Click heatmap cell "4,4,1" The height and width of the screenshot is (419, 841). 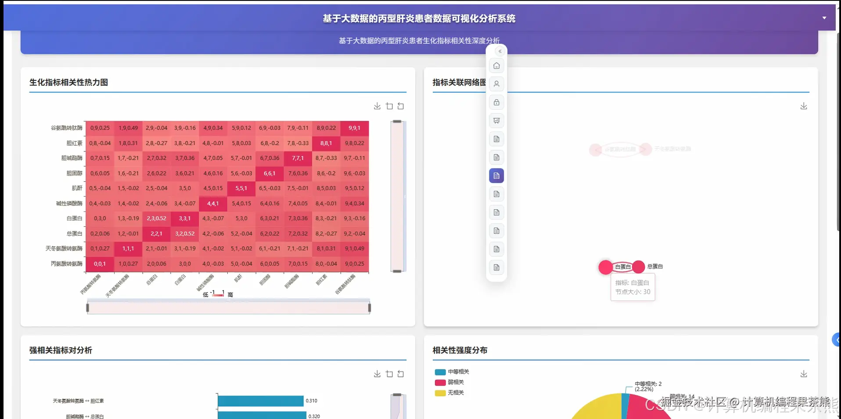(213, 204)
